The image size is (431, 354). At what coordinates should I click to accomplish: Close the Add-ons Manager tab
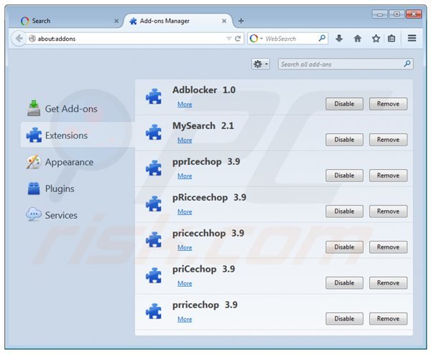[224, 21]
